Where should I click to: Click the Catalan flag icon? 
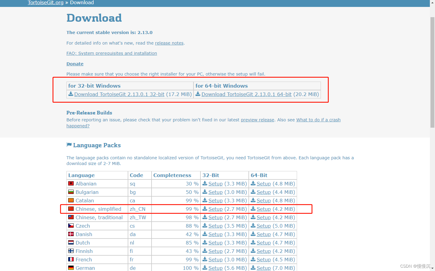point(71,200)
